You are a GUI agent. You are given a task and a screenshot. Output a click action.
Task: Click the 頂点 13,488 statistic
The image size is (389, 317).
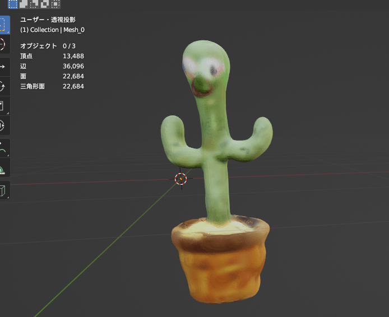tap(52, 56)
